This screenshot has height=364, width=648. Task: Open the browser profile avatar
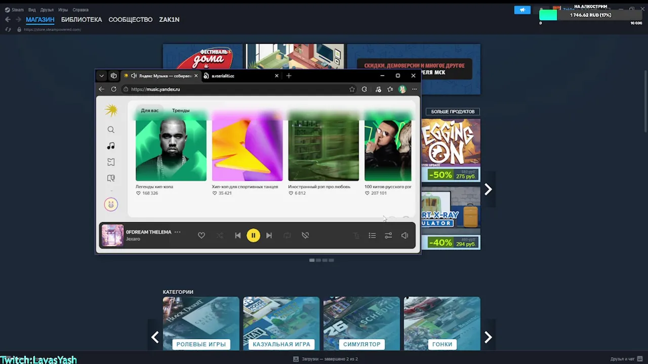tap(402, 89)
